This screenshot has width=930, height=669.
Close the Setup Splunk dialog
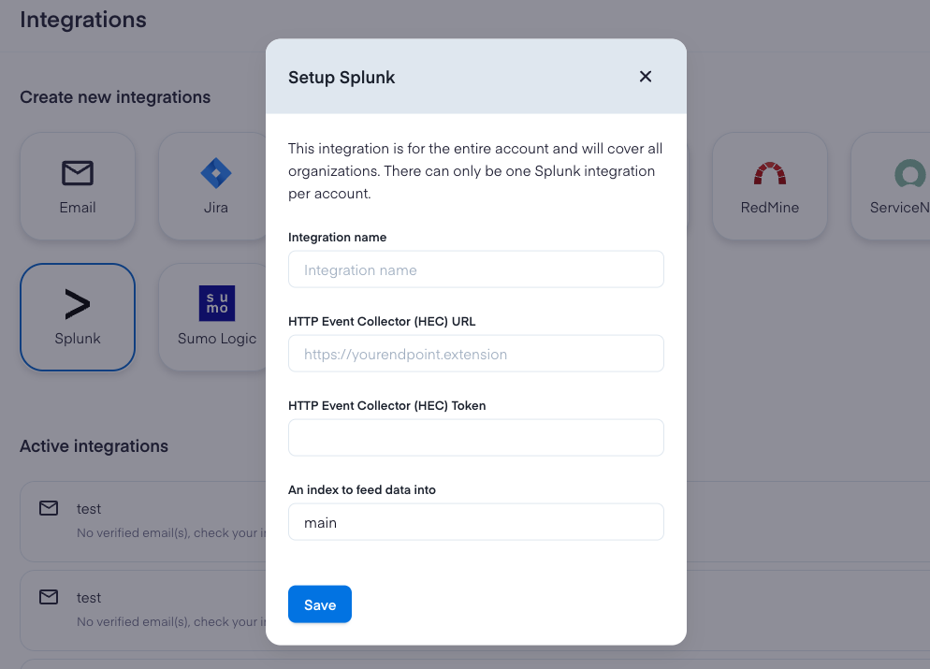pyautogui.click(x=646, y=77)
